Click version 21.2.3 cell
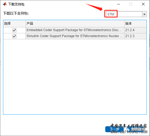This screenshot has width=150, height=136. point(135,36)
